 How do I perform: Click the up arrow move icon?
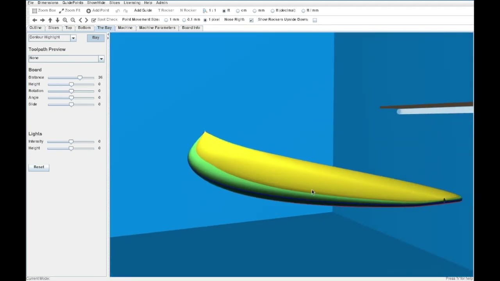pos(50,20)
